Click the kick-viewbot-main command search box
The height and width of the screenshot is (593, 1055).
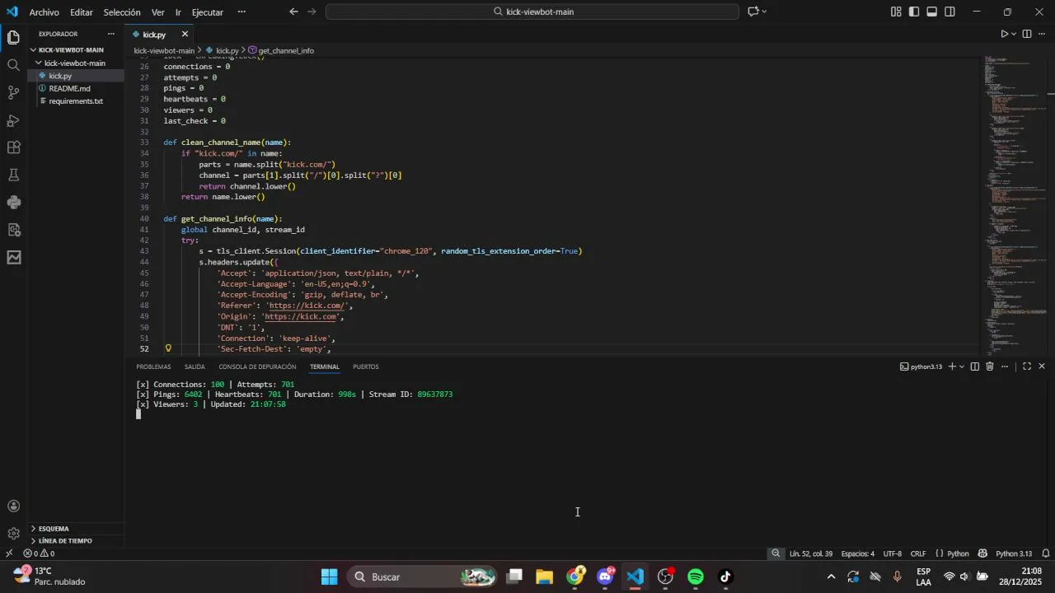click(532, 12)
